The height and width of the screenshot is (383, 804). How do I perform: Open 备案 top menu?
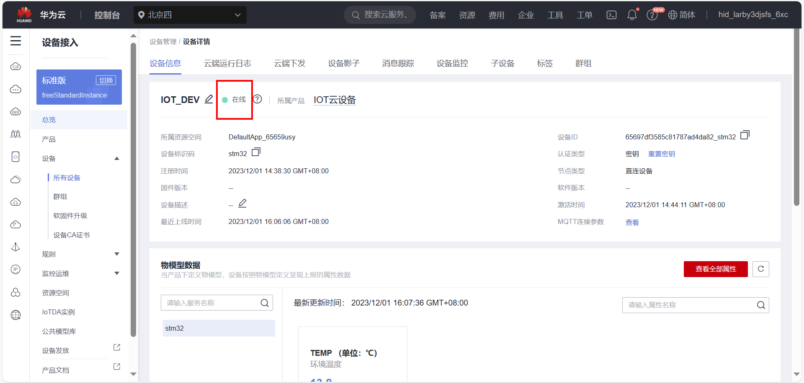438,15
